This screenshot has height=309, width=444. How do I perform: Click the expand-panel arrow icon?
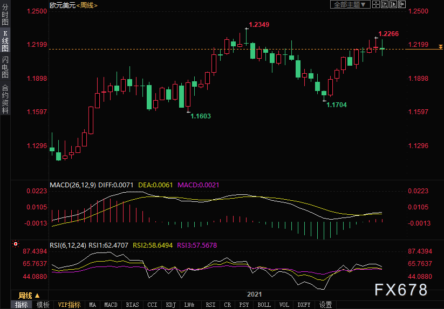point(402,4)
